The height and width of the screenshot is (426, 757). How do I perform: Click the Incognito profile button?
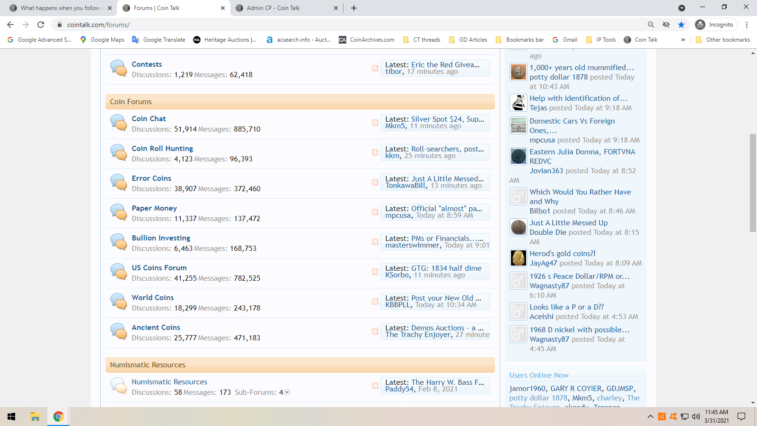716,25
